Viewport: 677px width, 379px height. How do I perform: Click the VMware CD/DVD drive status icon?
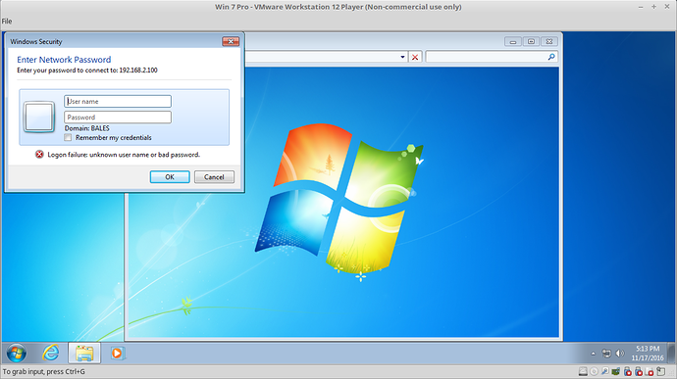tap(595, 371)
